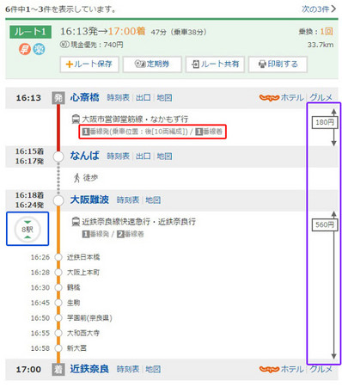
Task: Click the ルート共有 share button
Action: [215, 64]
